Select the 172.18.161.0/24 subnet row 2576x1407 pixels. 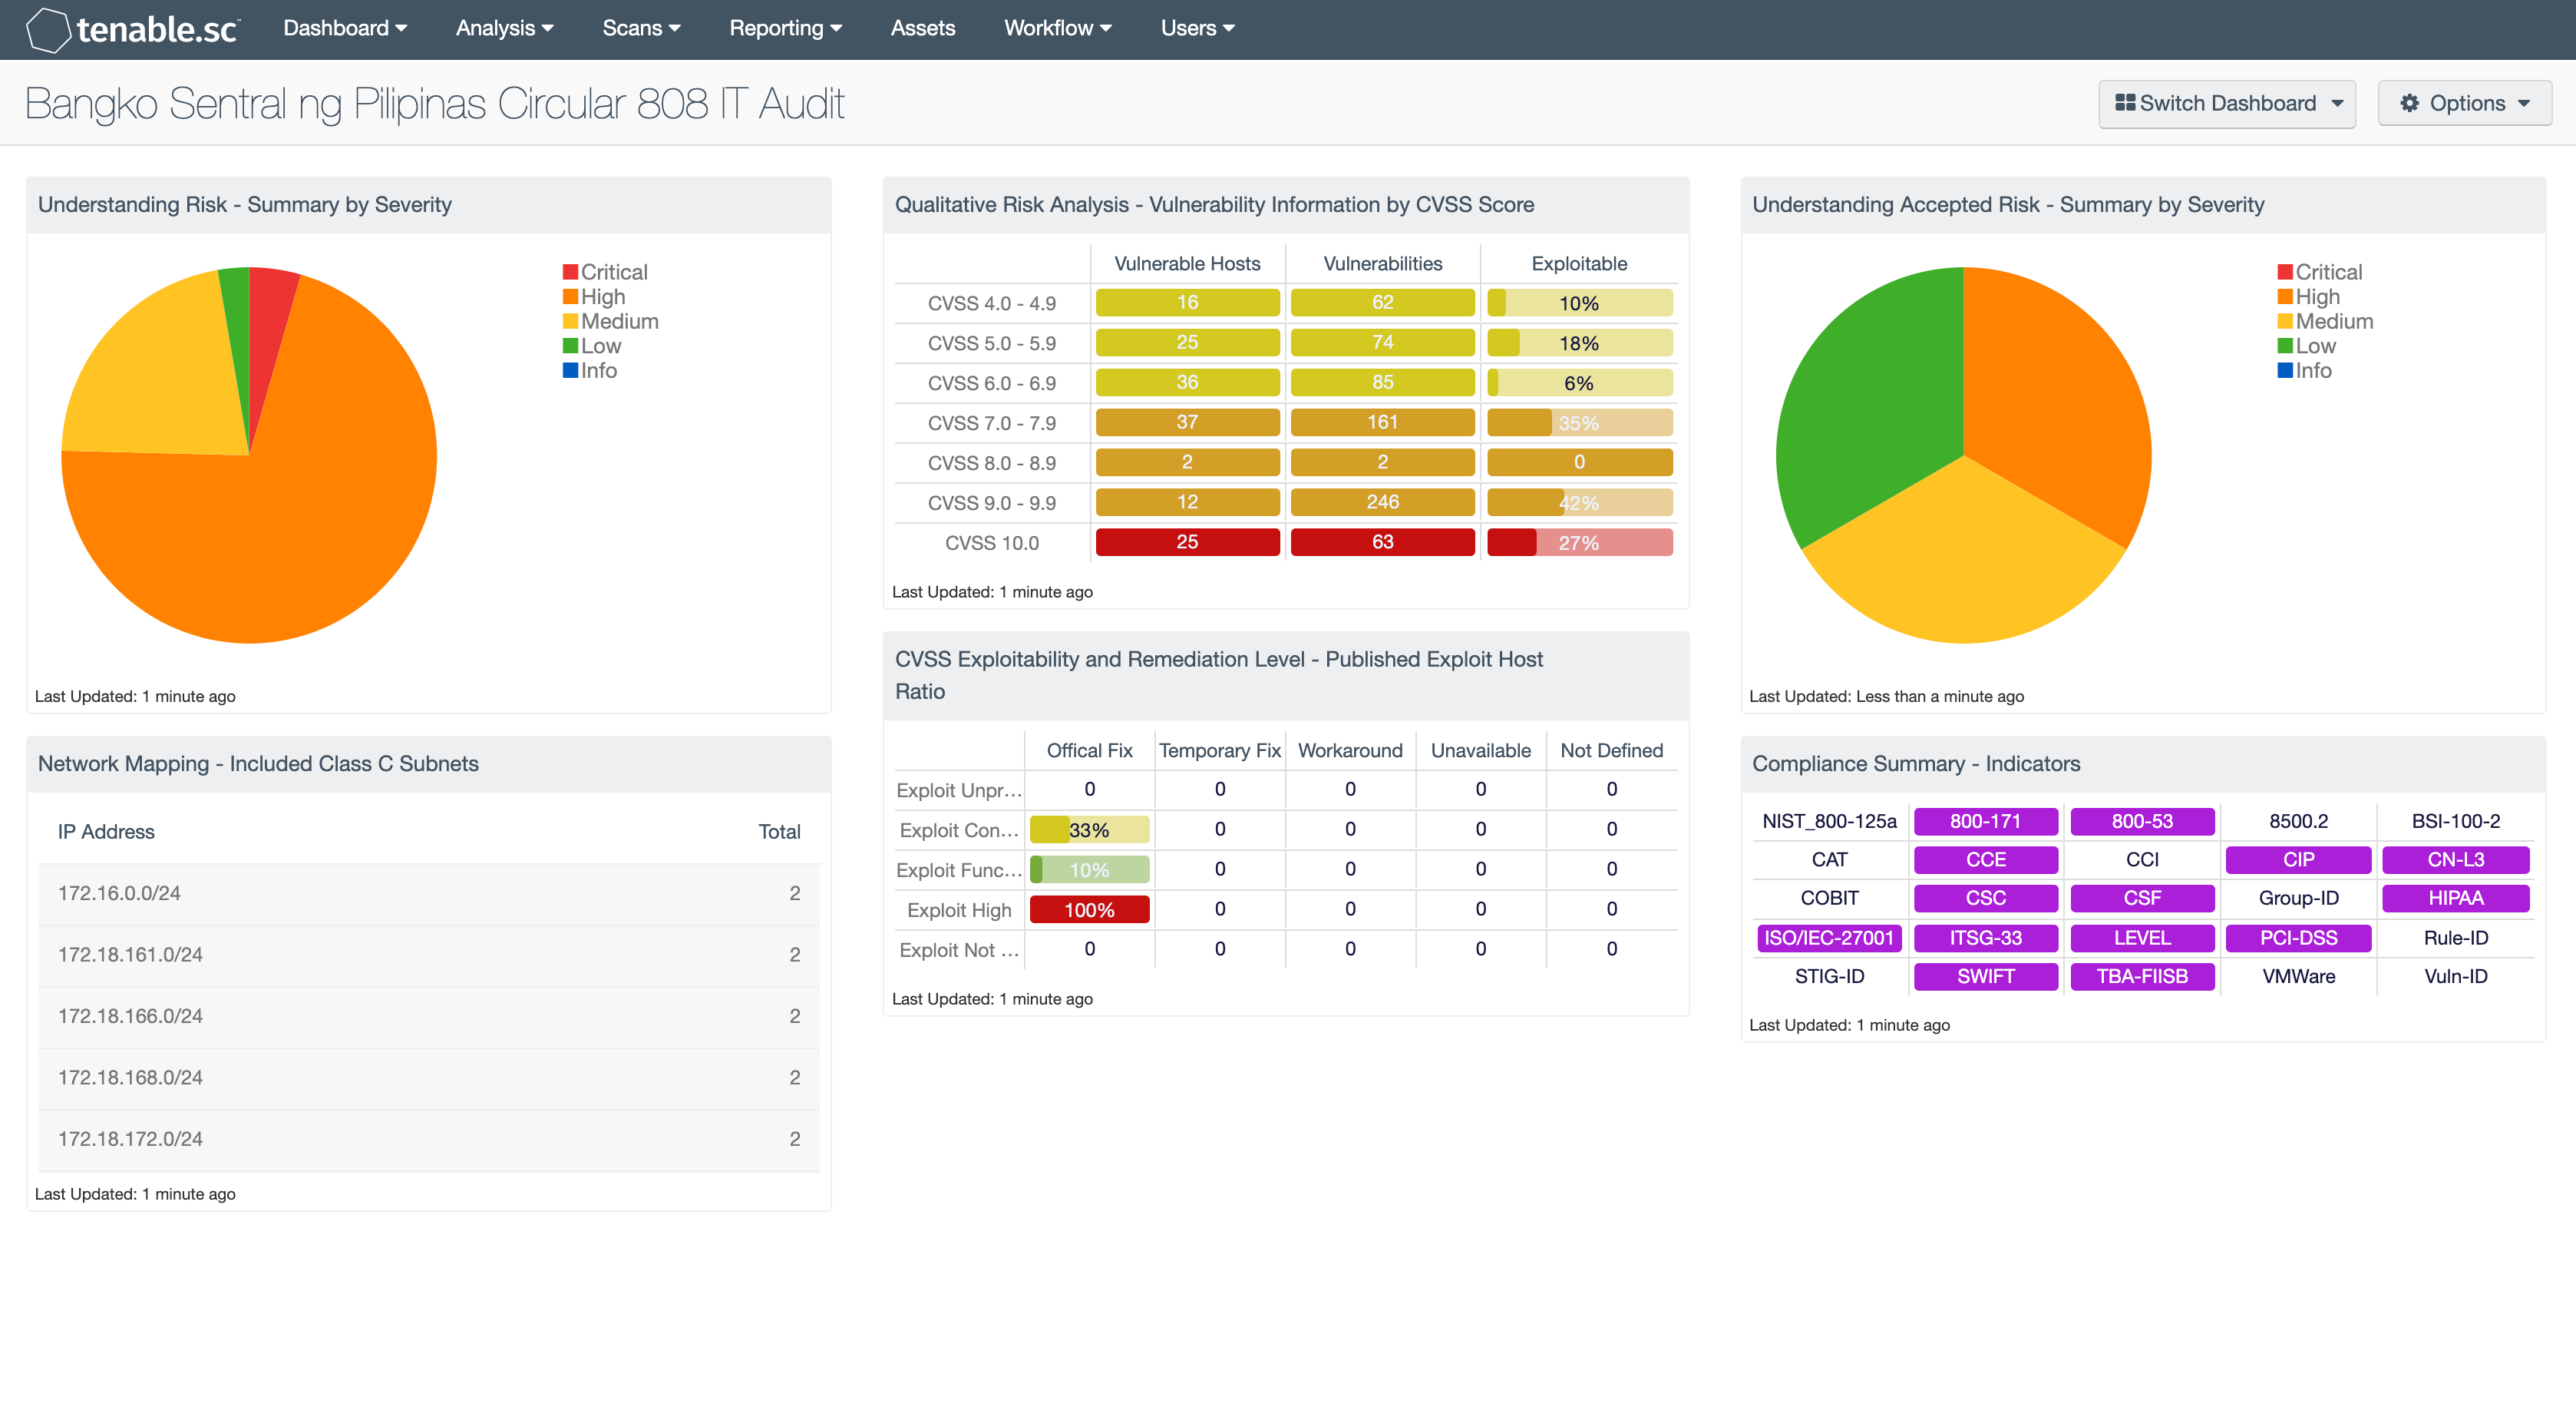[428, 955]
